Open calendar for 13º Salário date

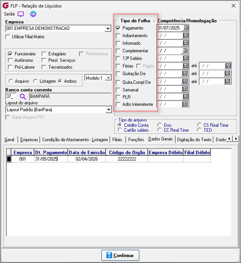click(x=185, y=58)
